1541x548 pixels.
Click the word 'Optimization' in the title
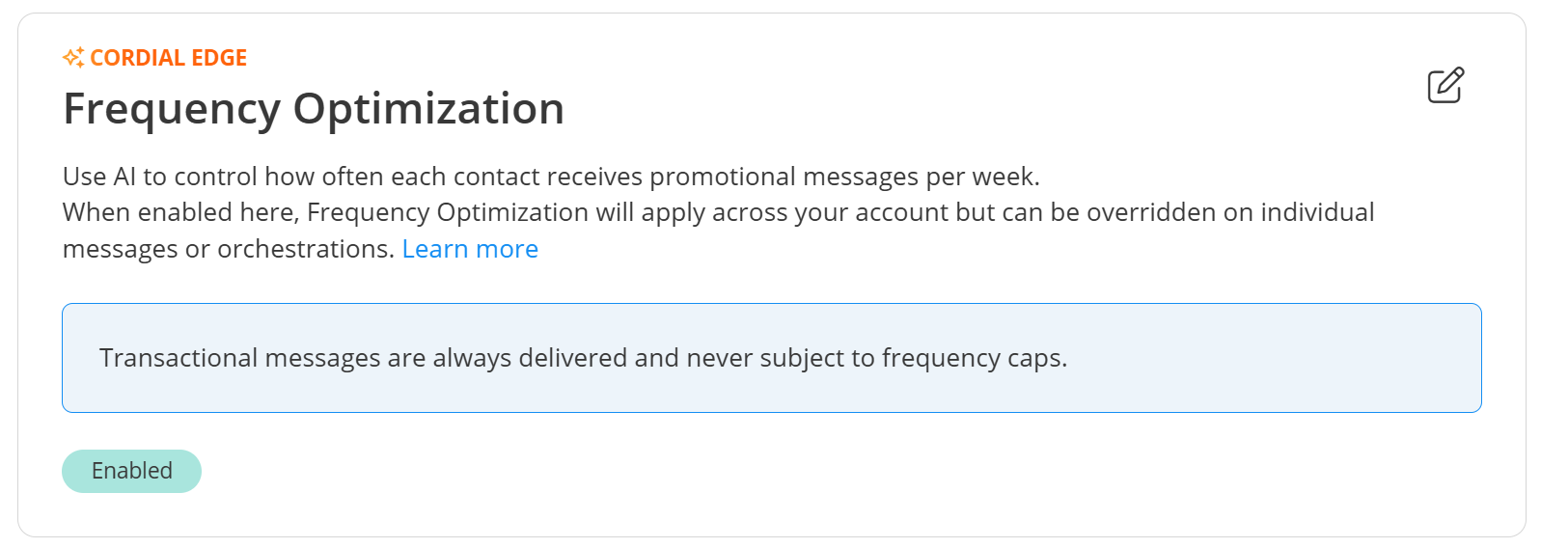pyautogui.click(x=428, y=109)
